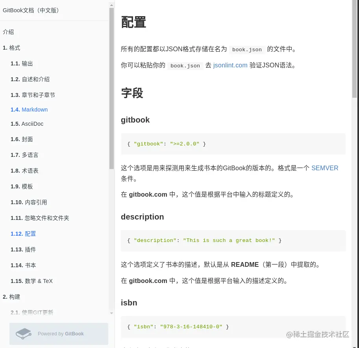
Task: Click the sidebar scrollbar thumb
Action: [111, 88]
